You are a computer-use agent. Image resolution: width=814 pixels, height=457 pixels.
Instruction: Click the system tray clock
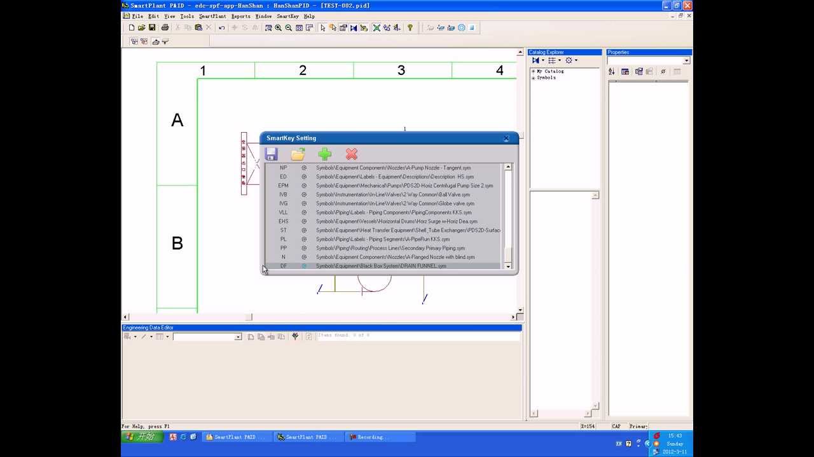tap(675, 435)
